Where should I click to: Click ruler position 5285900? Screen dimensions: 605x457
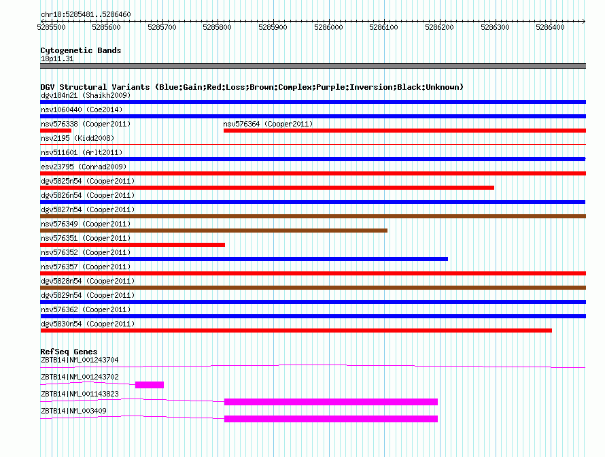[x=273, y=27]
